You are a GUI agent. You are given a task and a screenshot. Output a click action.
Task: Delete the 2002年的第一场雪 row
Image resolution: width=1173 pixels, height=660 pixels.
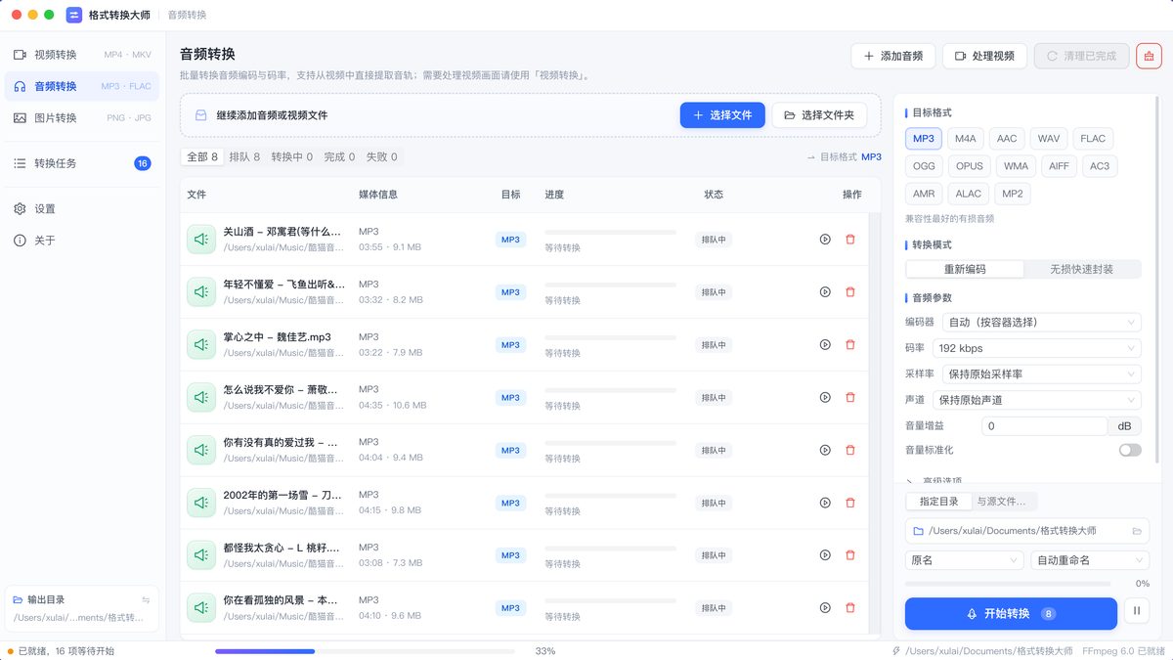tap(849, 504)
